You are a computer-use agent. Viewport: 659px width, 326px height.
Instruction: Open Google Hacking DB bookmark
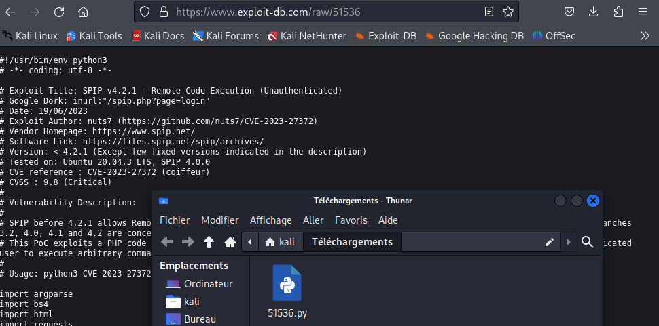pos(474,36)
